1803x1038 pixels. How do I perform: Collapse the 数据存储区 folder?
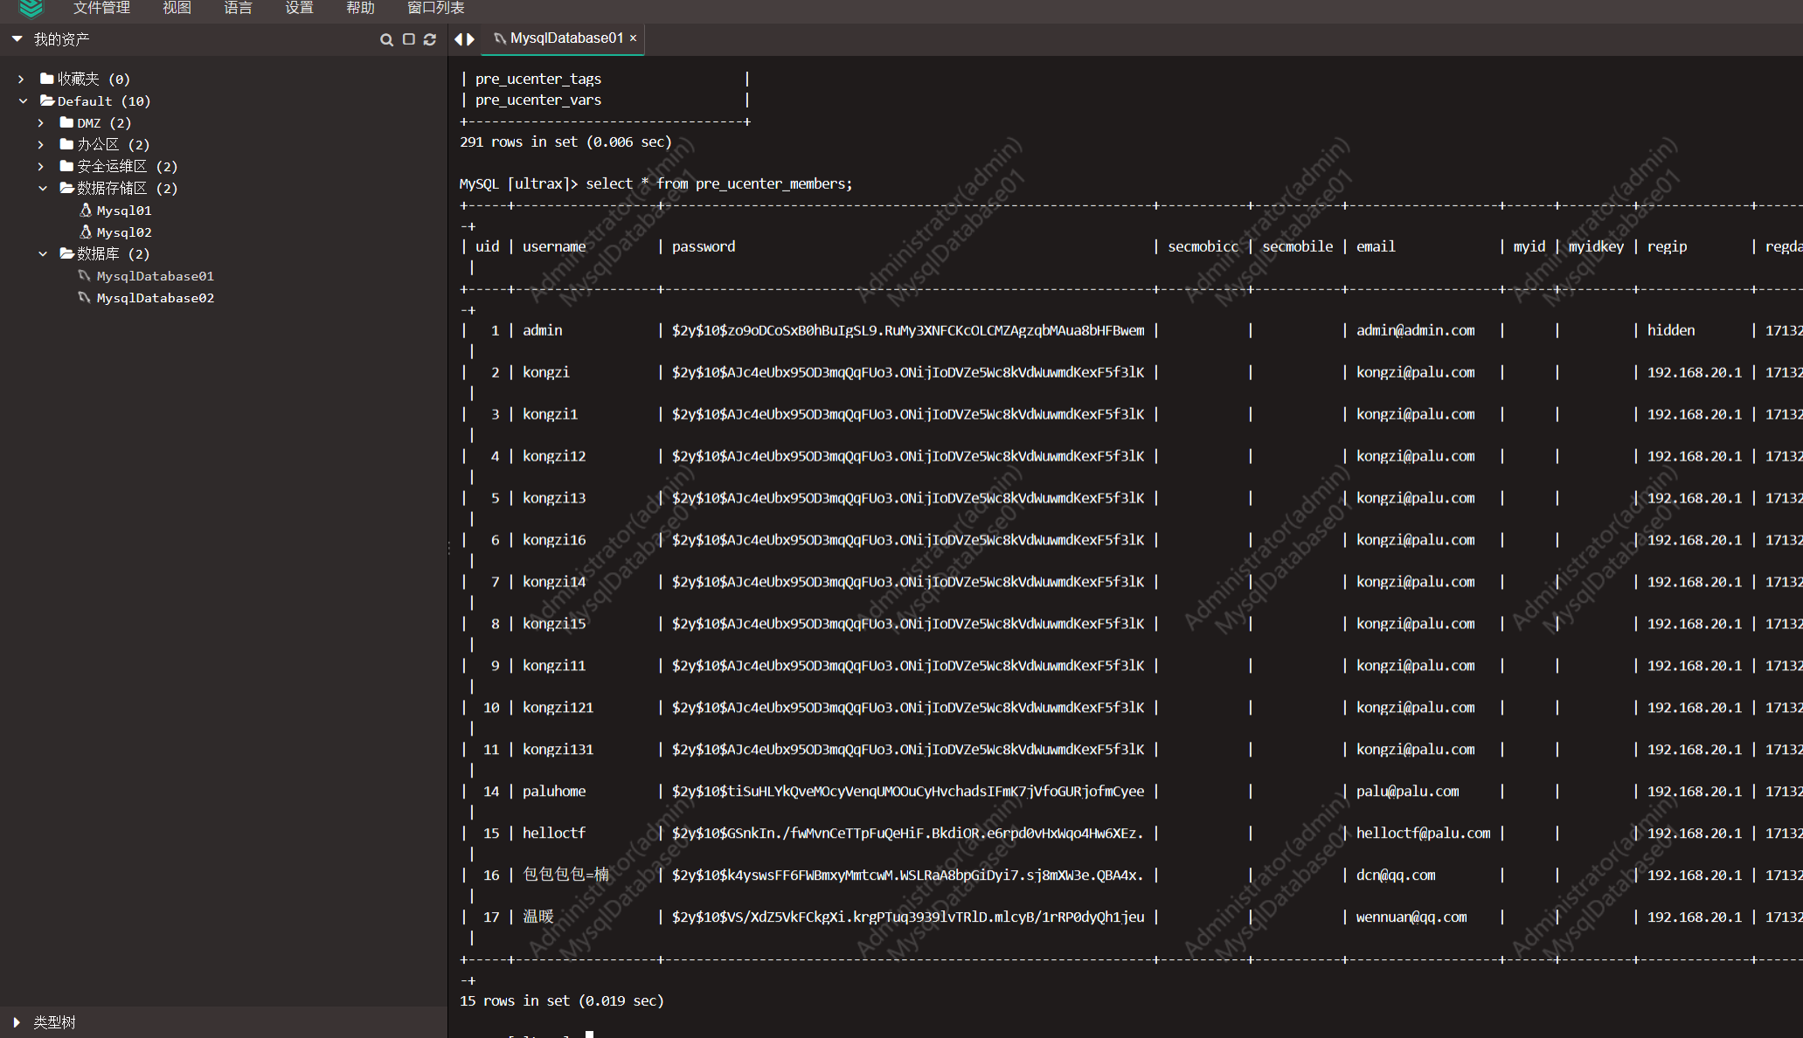(42, 188)
